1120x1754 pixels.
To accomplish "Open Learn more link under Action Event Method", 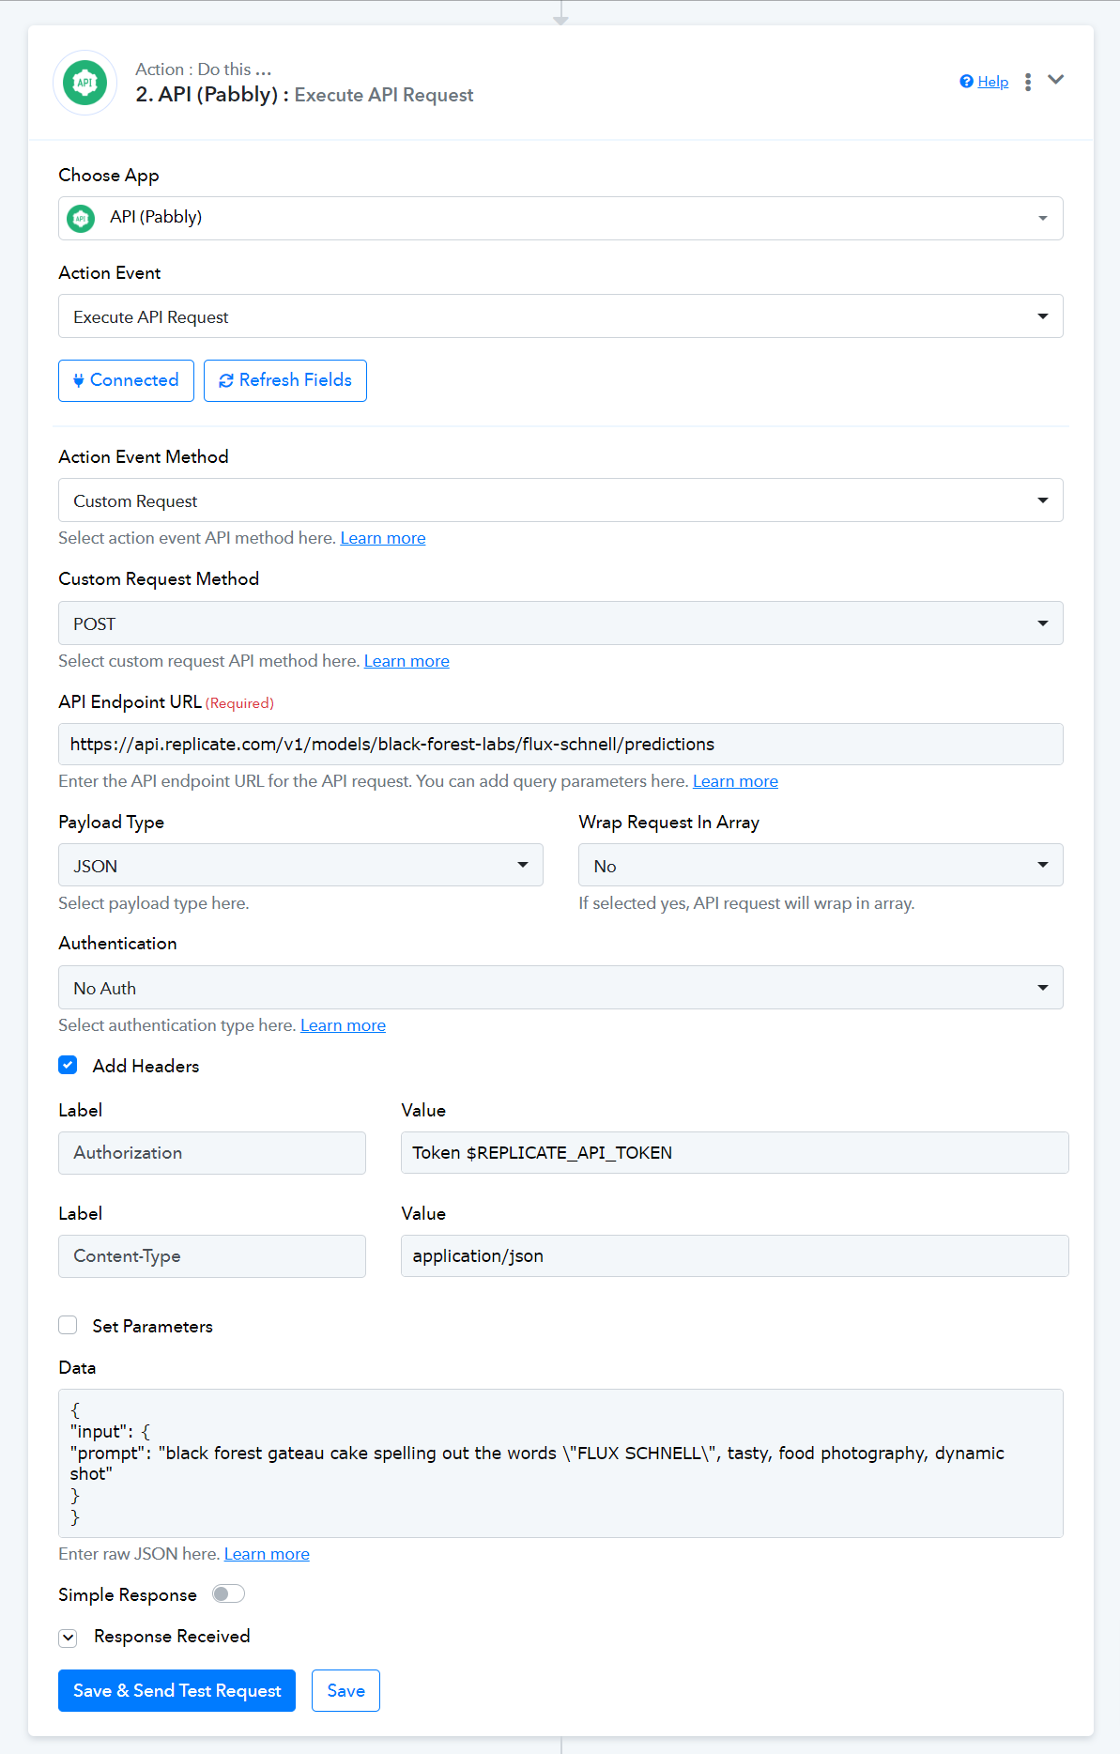I will 383,538.
